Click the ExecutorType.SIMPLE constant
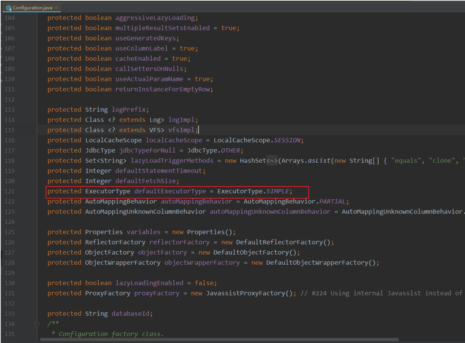 [277, 191]
